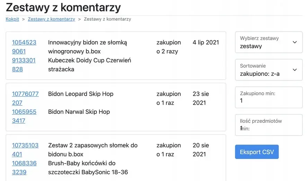Click the Wybierz zestawy chevron arrow
The height and width of the screenshot is (181, 307).
pos(295,42)
